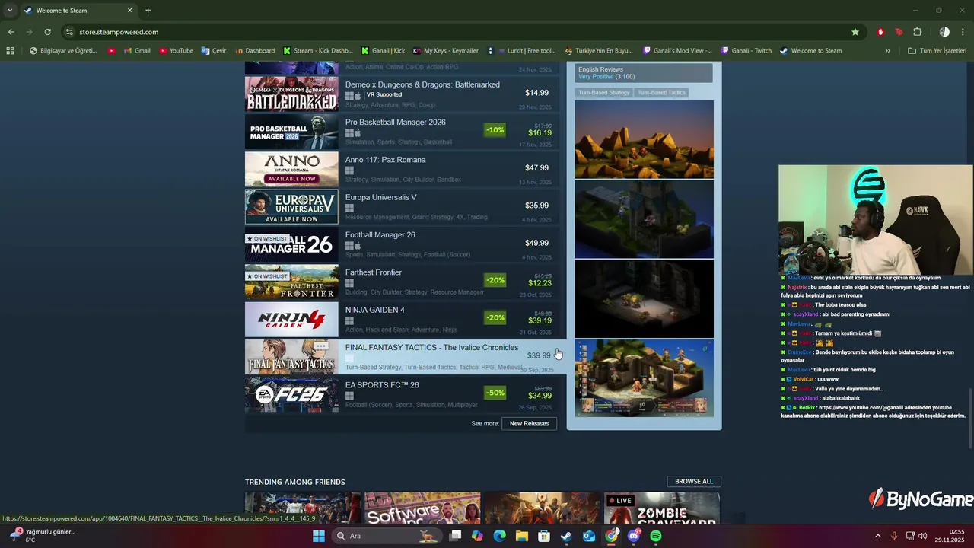Open the Ganali - Twitch bookmark
The width and height of the screenshot is (974, 548).
point(746,51)
